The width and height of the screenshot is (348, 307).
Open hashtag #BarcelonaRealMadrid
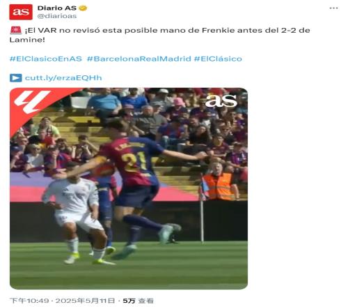pyautogui.click(x=139, y=59)
